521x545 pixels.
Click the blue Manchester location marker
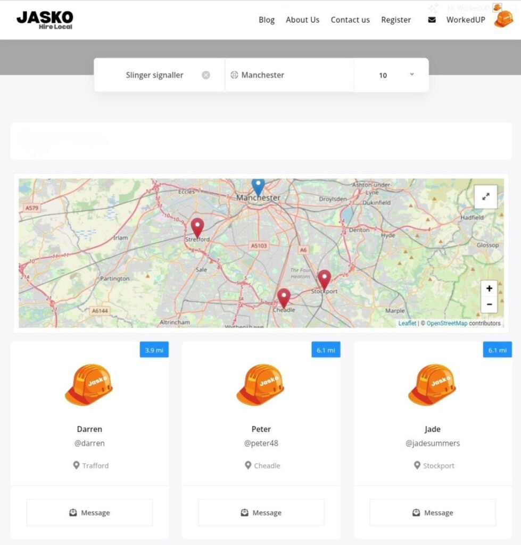pyautogui.click(x=258, y=186)
